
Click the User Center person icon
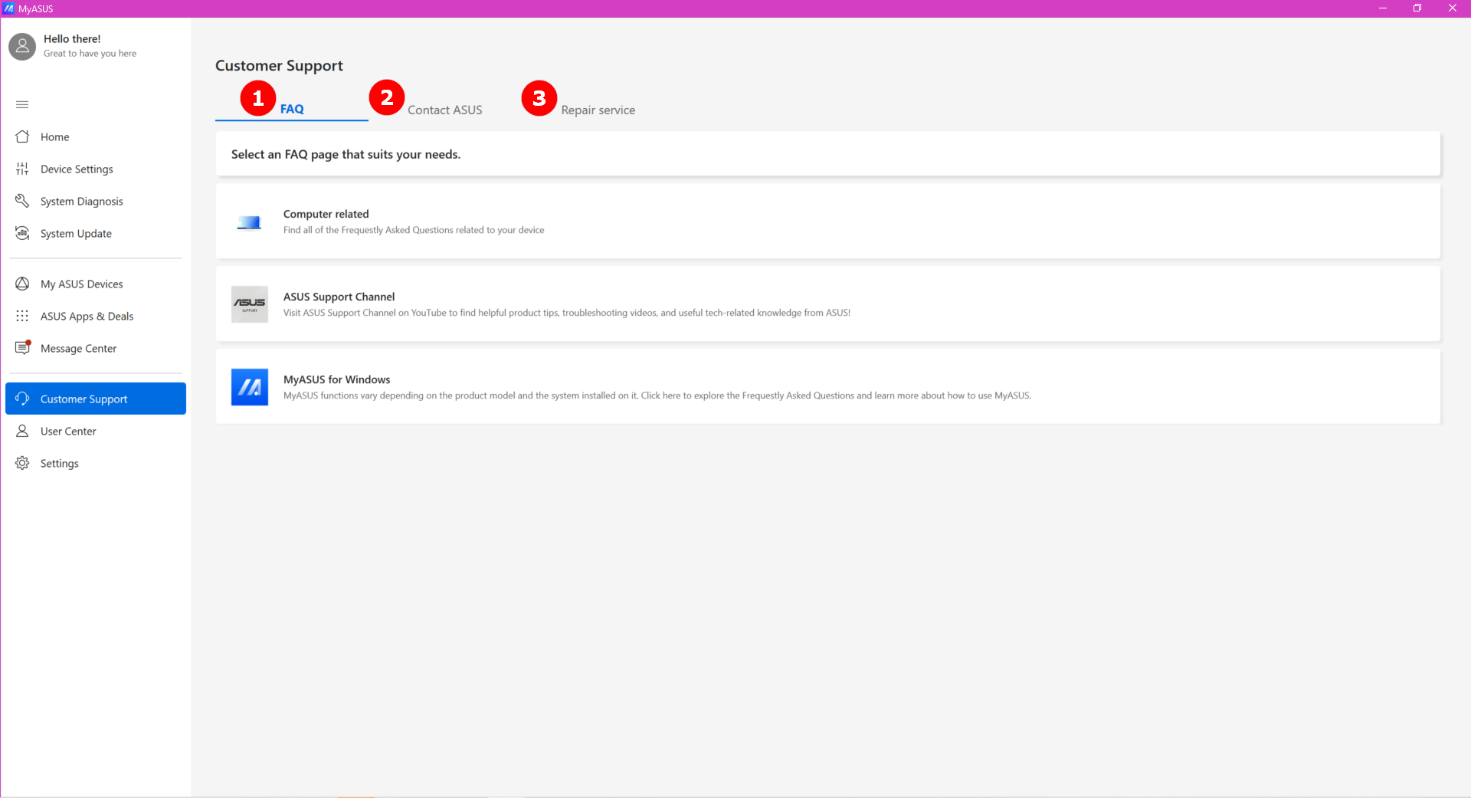tap(22, 431)
